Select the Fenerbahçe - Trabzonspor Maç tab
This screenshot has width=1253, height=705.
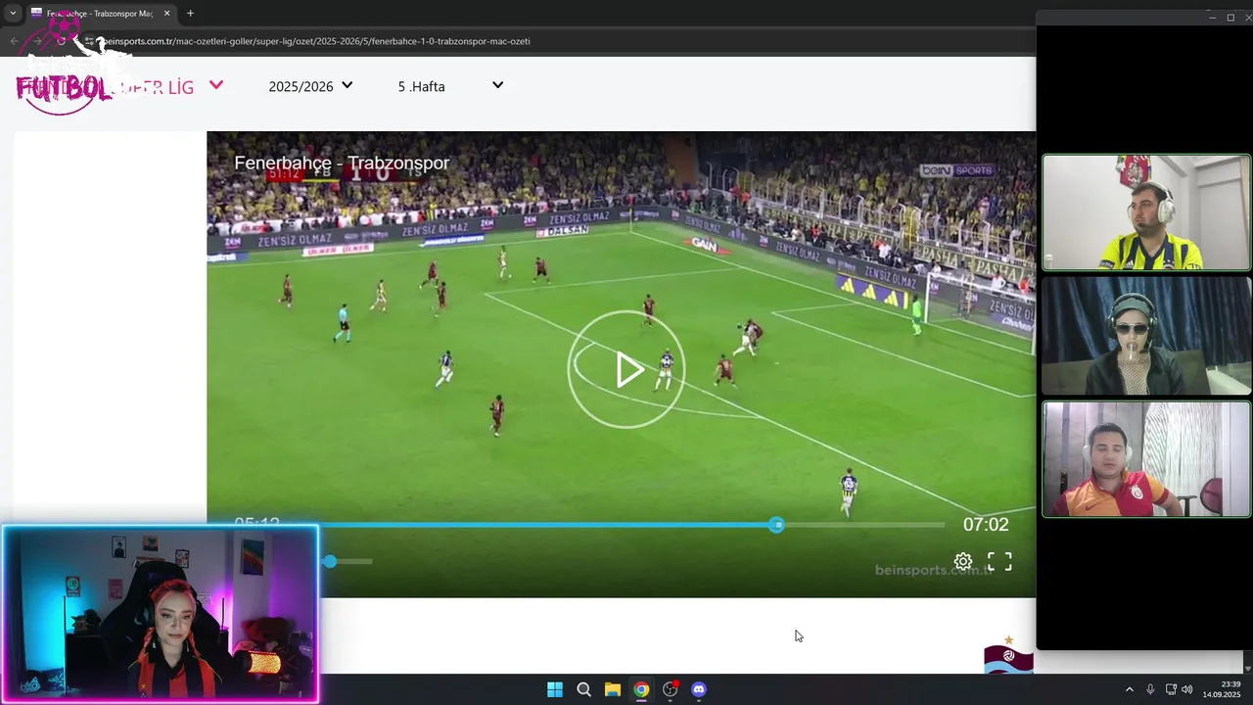coord(100,14)
